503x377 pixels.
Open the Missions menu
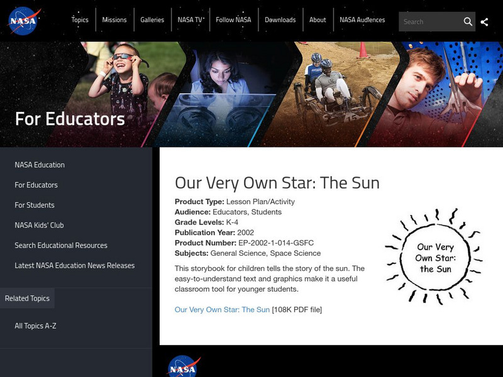(114, 20)
